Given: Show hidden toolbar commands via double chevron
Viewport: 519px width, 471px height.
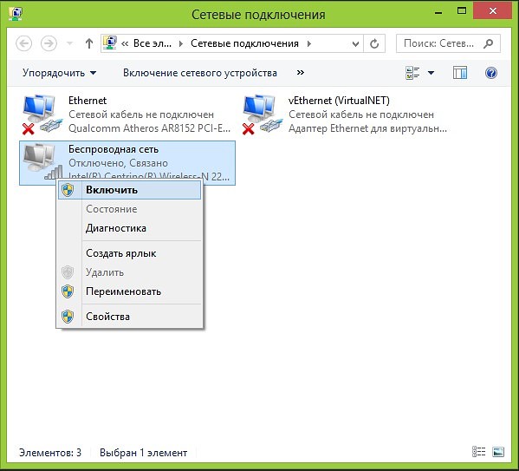Looking at the screenshot, I should coord(300,72).
